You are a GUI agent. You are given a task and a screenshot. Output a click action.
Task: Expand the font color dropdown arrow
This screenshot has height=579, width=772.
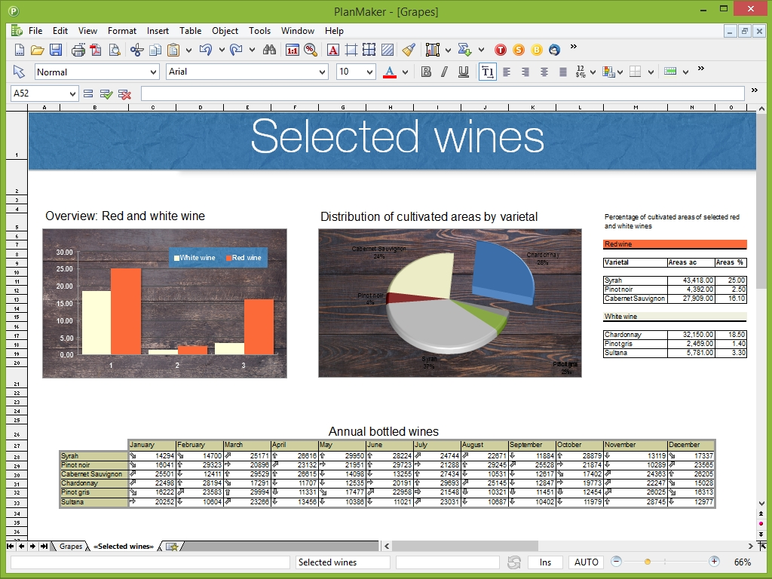pyautogui.click(x=405, y=72)
